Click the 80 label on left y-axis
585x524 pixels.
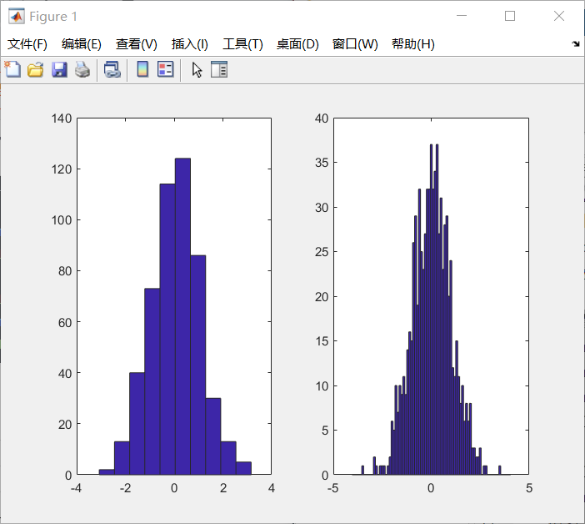pyautogui.click(x=65, y=271)
